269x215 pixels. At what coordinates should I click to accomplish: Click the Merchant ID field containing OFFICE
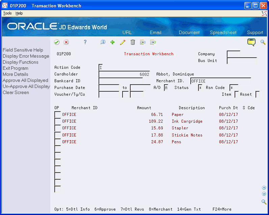tap(221, 81)
